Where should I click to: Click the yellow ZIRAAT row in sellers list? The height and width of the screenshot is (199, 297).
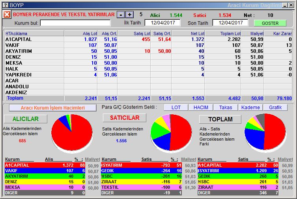pos(141,182)
